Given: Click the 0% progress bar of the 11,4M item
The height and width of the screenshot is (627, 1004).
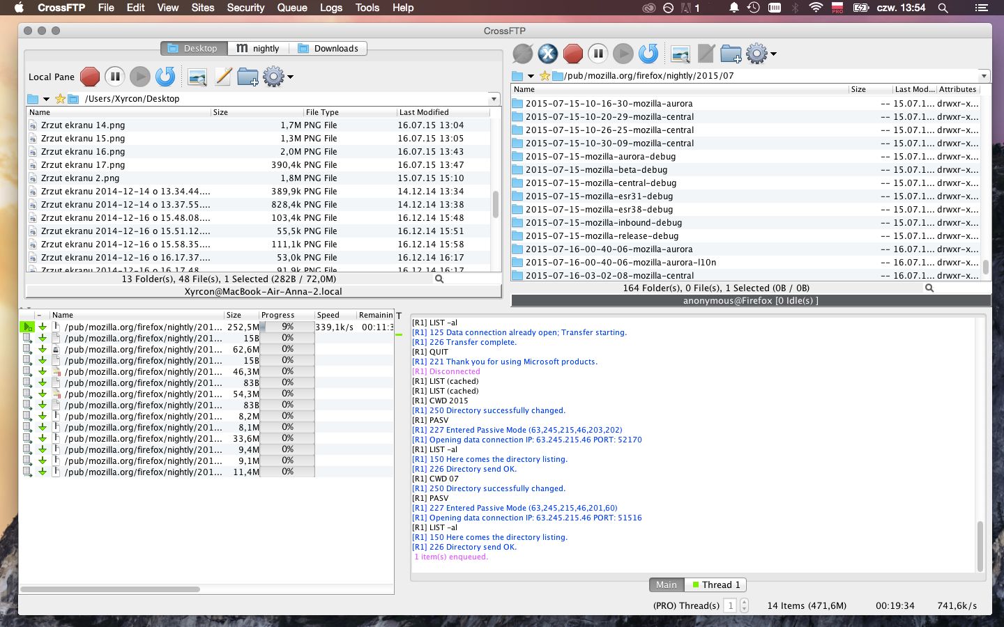Looking at the screenshot, I should [x=287, y=472].
